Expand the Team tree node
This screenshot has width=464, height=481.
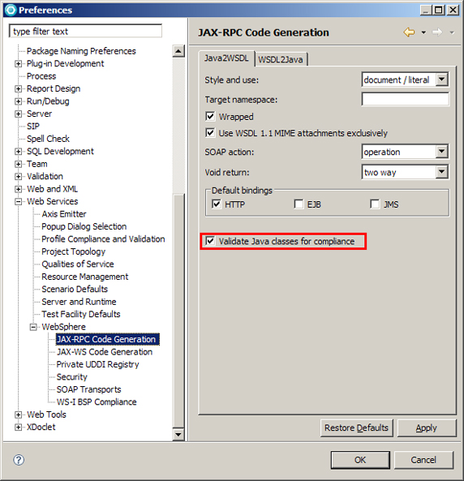point(18,164)
